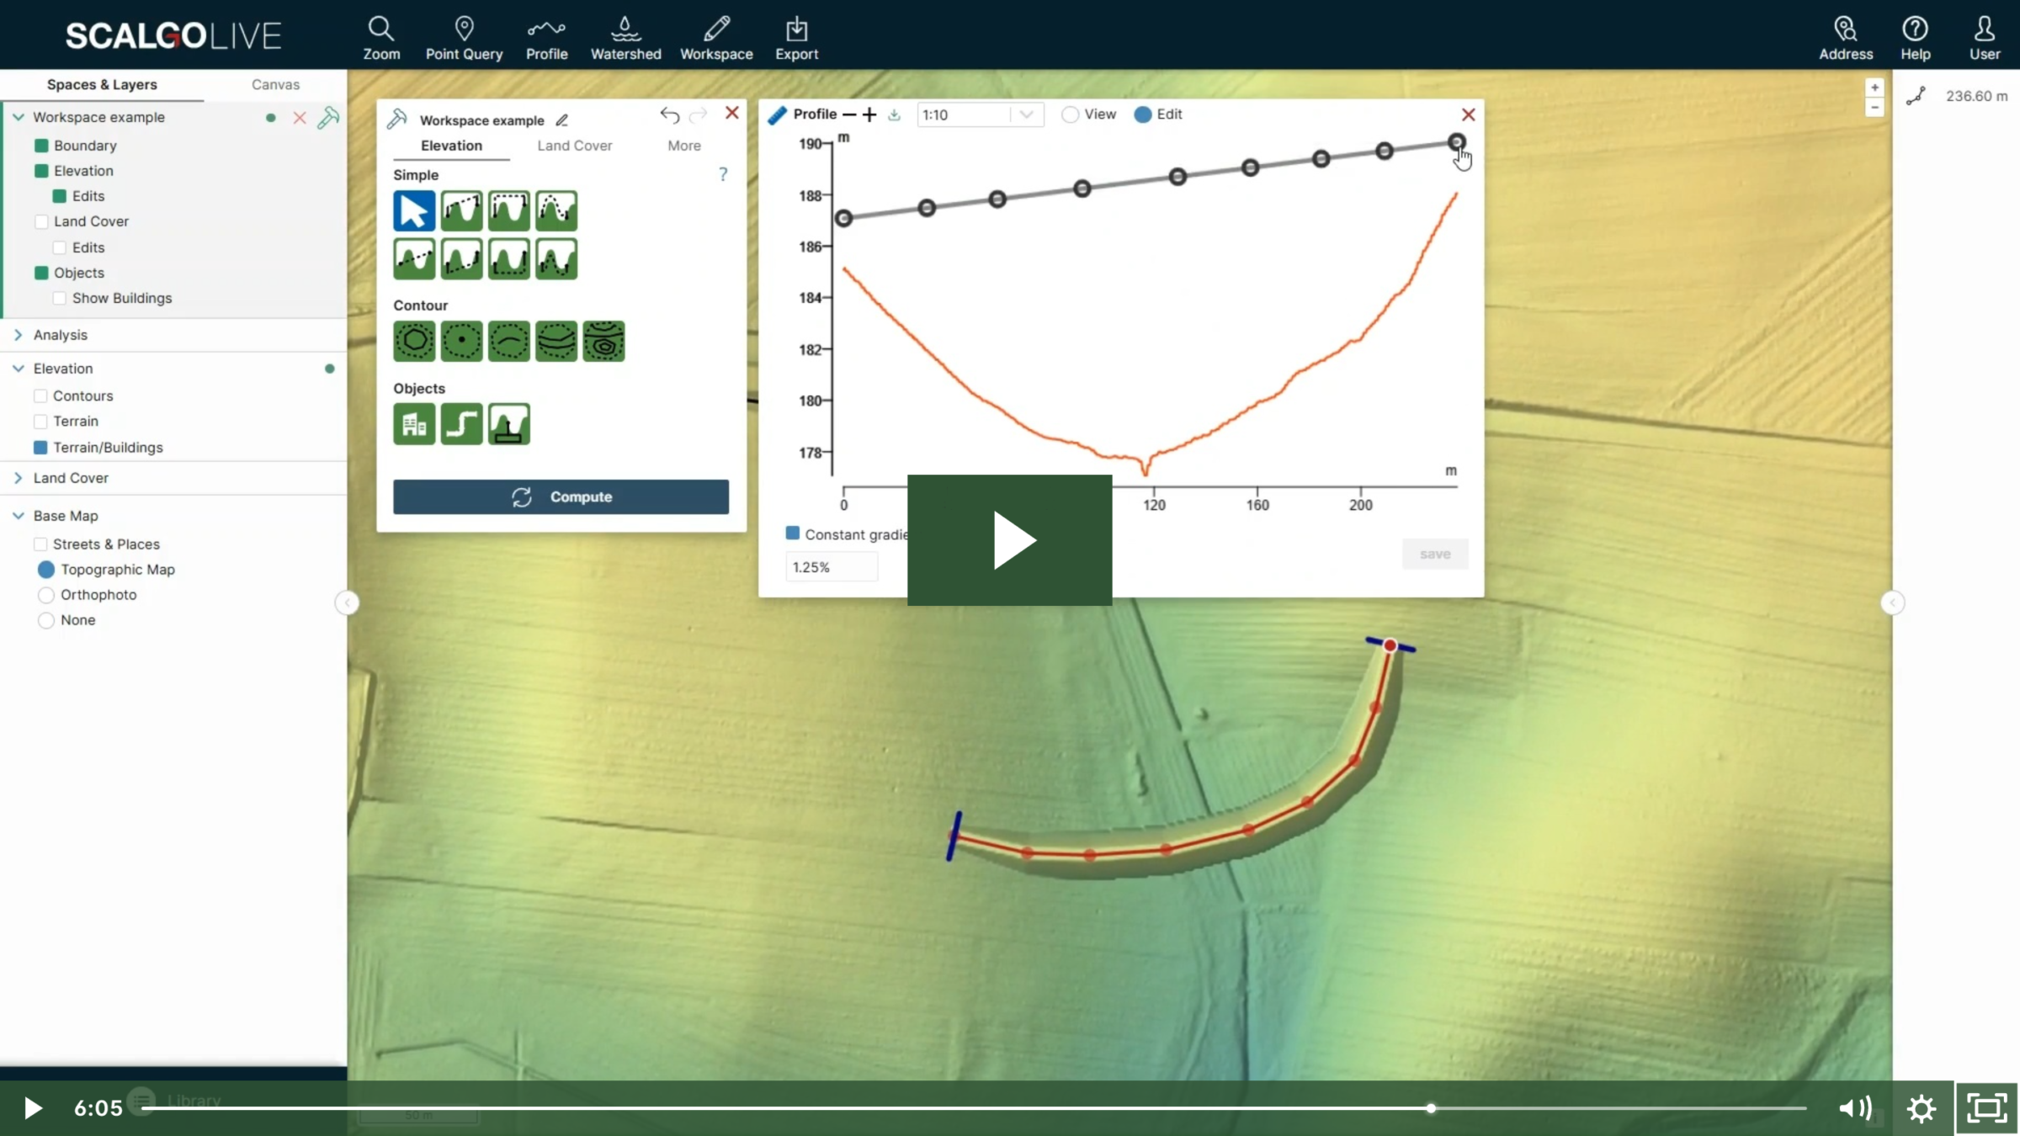This screenshot has height=1136, width=2020.
Task: Select the third Objects tool
Action: [509, 423]
